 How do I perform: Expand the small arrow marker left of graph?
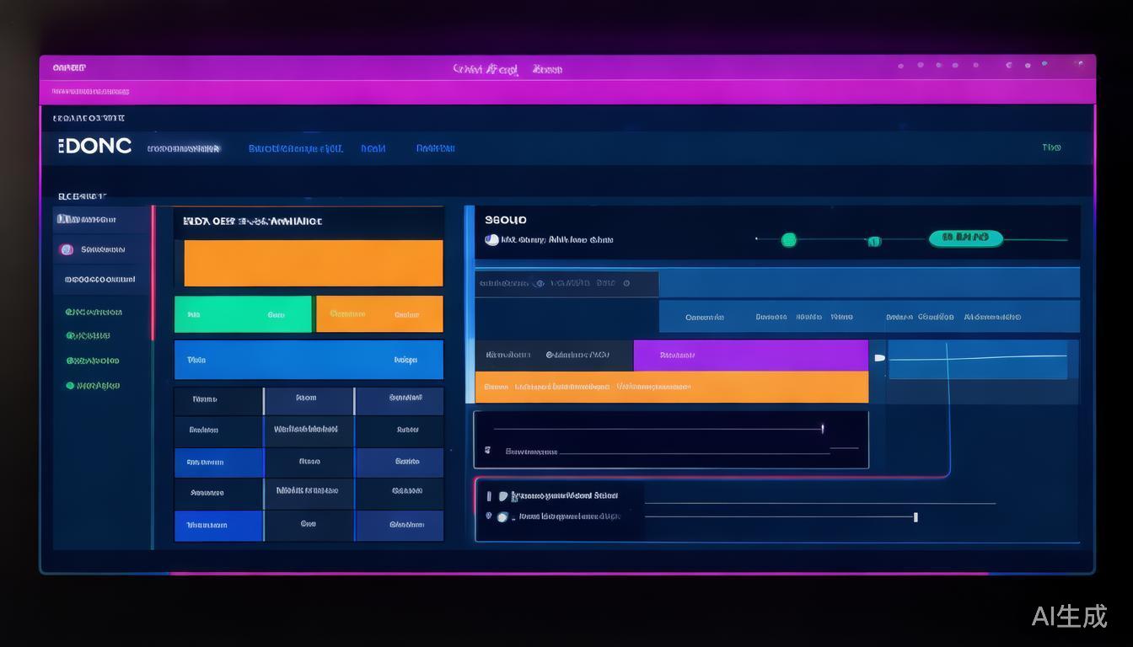[x=879, y=358]
